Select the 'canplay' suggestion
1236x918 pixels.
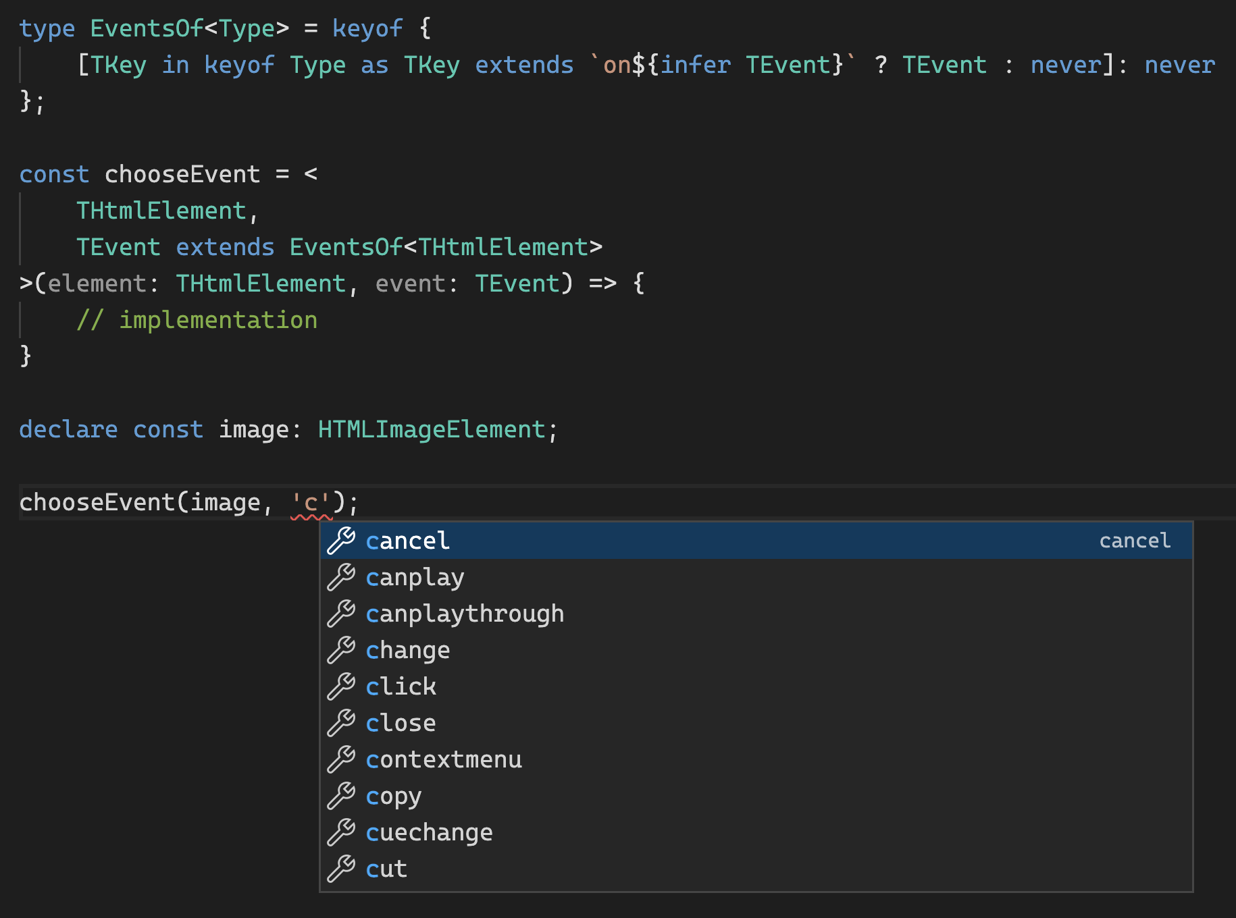point(756,577)
